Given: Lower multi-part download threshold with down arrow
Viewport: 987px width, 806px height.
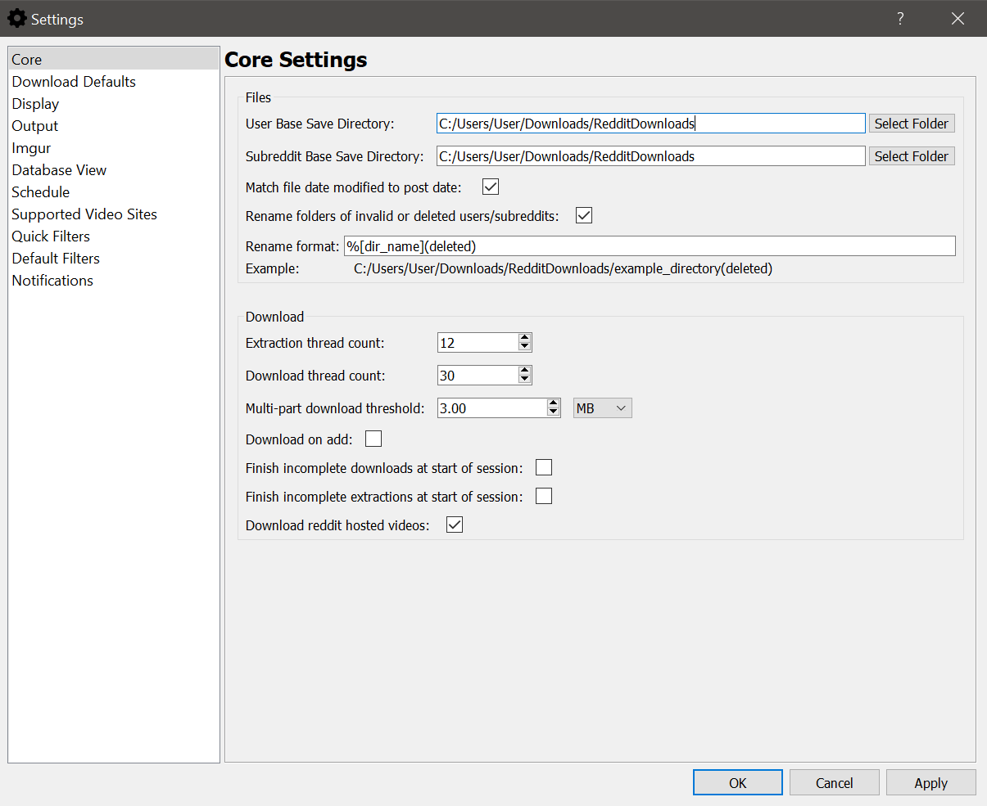Looking at the screenshot, I should click(x=554, y=412).
